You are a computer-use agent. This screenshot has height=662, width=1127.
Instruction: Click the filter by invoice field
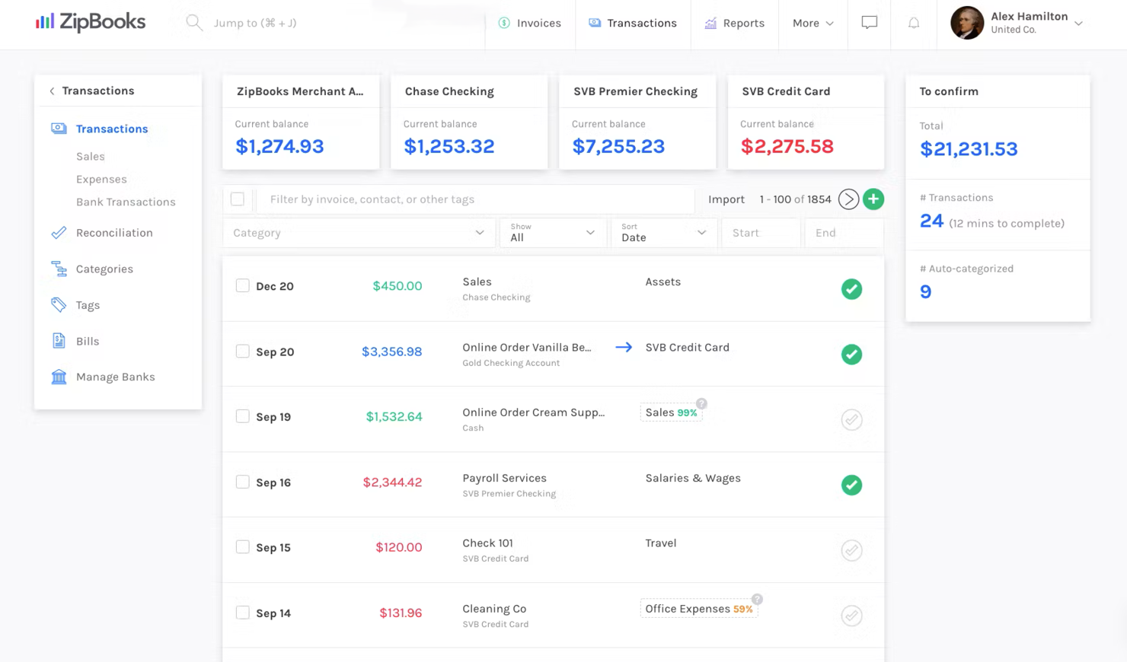476,199
